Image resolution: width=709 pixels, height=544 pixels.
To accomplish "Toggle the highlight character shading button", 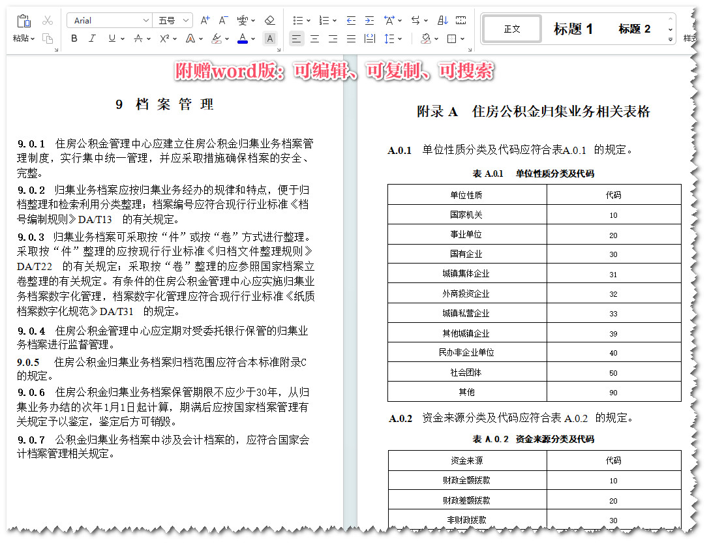I will pyautogui.click(x=270, y=38).
